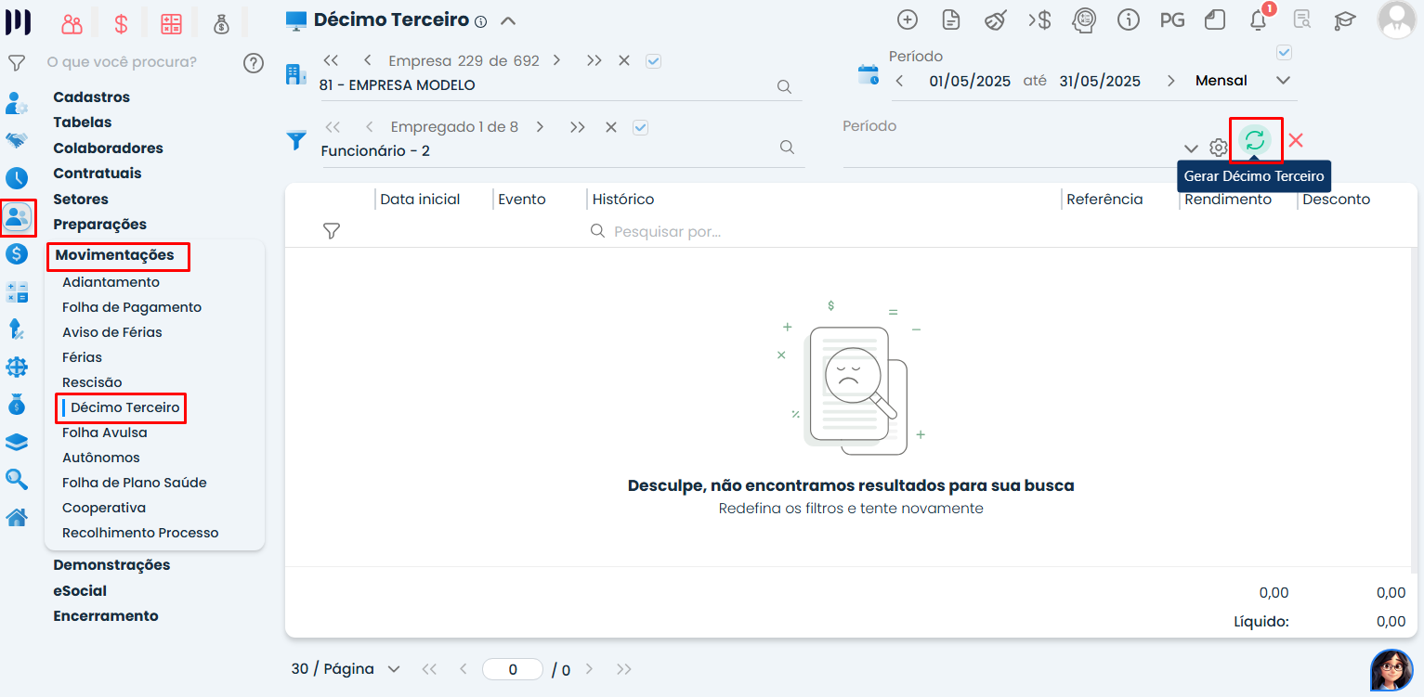
Task: Open the notifications bell icon
Action: pyautogui.click(x=1259, y=20)
